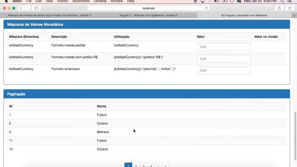
Task: Switch to Angular 2 - Módulos com NgModule tab
Action: click(x=148, y=15)
